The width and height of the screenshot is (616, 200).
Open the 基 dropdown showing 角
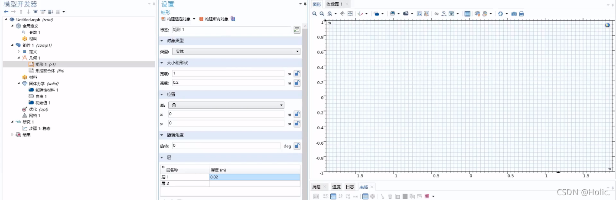pos(226,105)
